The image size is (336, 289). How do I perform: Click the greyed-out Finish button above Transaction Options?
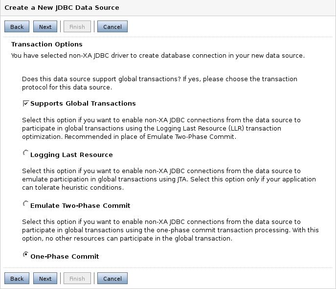click(77, 26)
